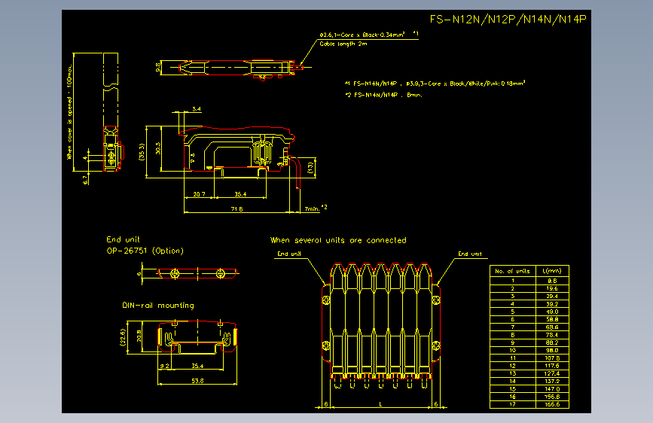The image size is (653, 423).
Task: Click the "98.0" table cell
Action: pyautogui.click(x=552, y=350)
